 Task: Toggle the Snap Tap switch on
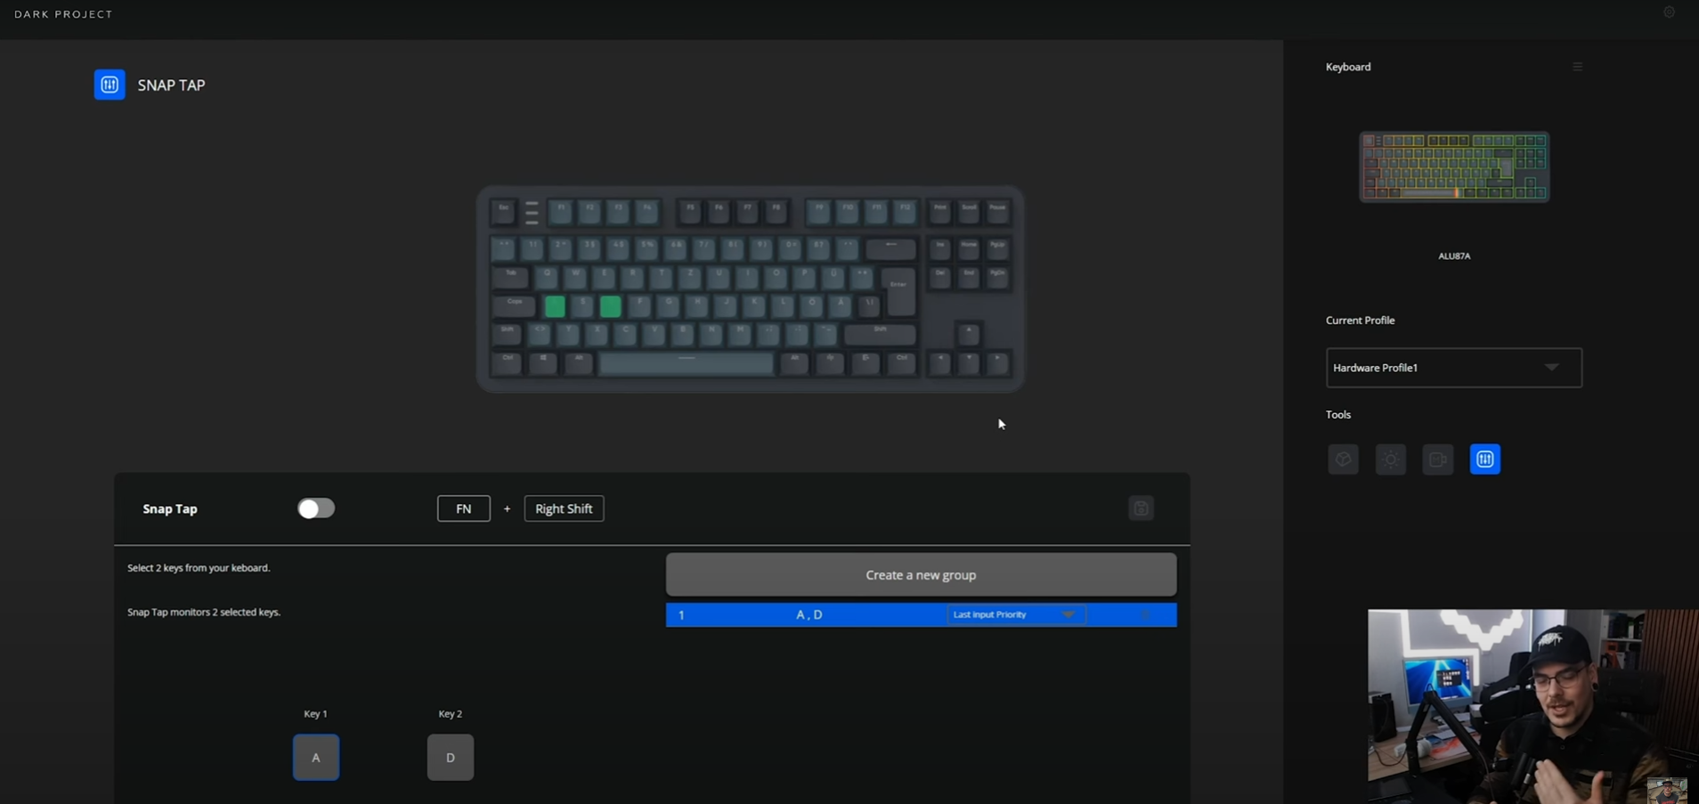point(316,508)
